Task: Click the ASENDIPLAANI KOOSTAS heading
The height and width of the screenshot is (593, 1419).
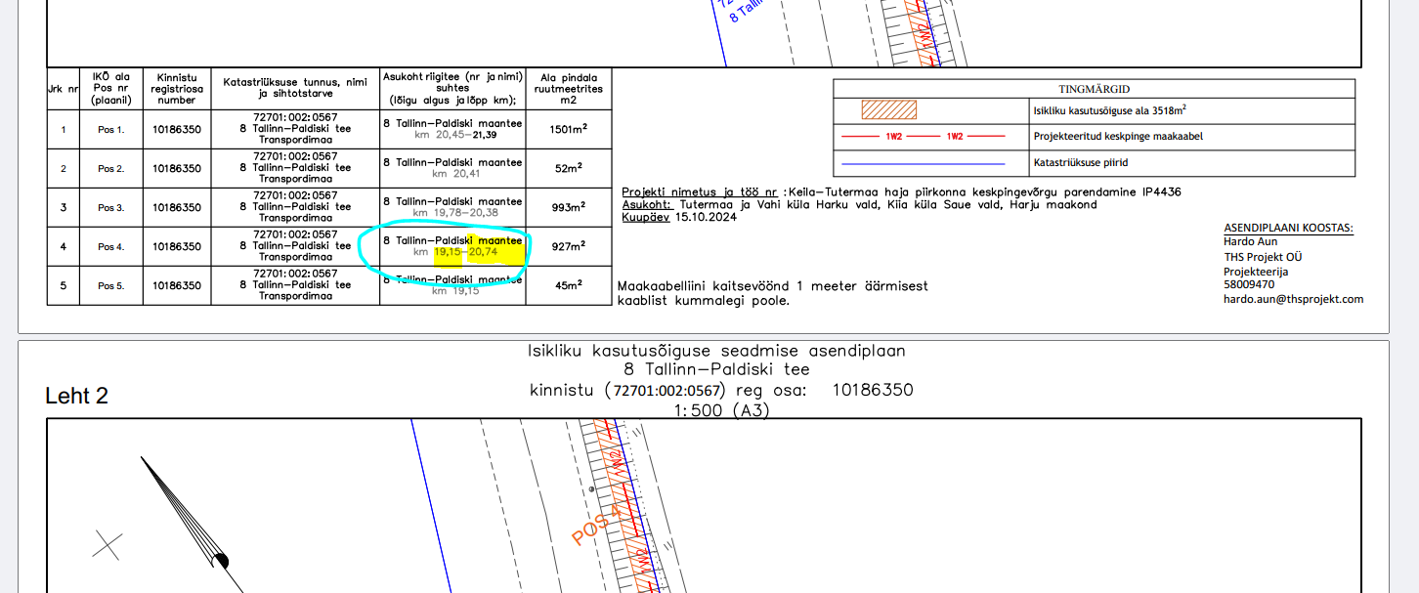Action: [x=1288, y=228]
